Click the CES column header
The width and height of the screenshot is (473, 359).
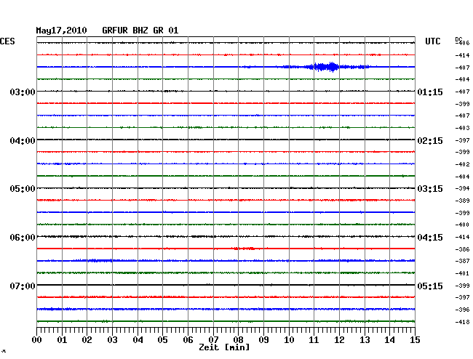click(x=7, y=41)
